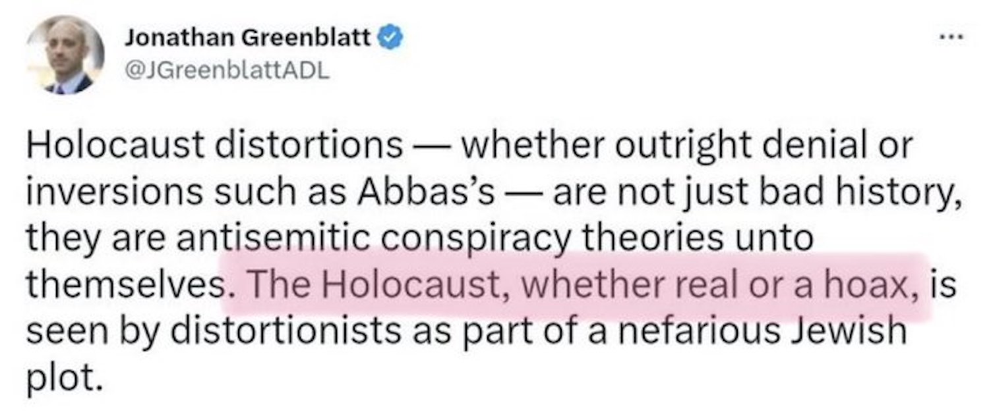Click the words "nefarious Jewish"
The height and width of the screenshot is (420, 989).
[779, 332]
